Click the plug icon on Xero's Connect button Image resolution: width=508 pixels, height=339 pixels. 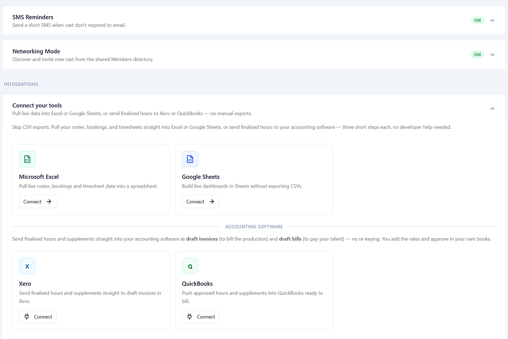27,316
